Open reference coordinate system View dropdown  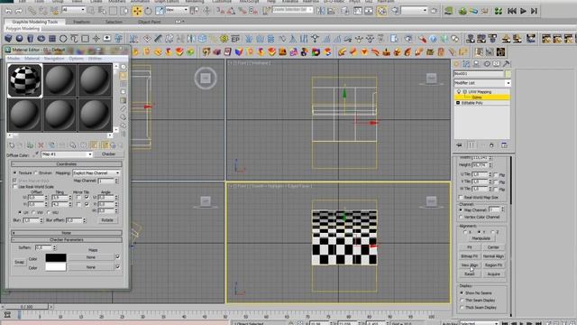point(177,10)
